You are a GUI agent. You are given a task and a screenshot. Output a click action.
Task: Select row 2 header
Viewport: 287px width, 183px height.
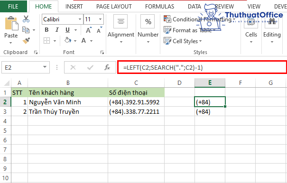pos(5,102)
